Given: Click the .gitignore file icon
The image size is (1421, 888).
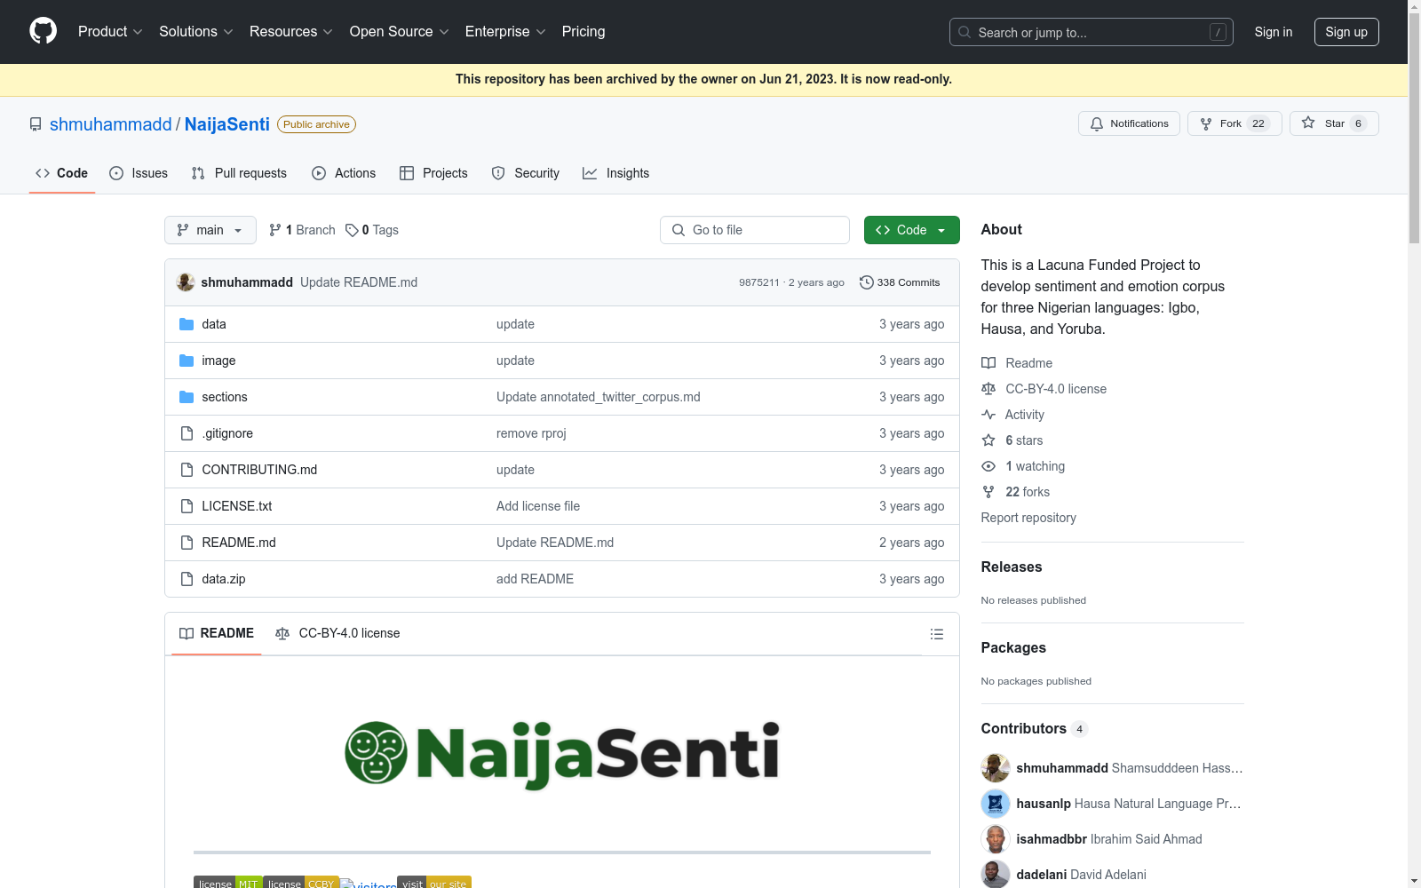Looking at the screenshot, I should pyautogui.click(x=187, y=433).
